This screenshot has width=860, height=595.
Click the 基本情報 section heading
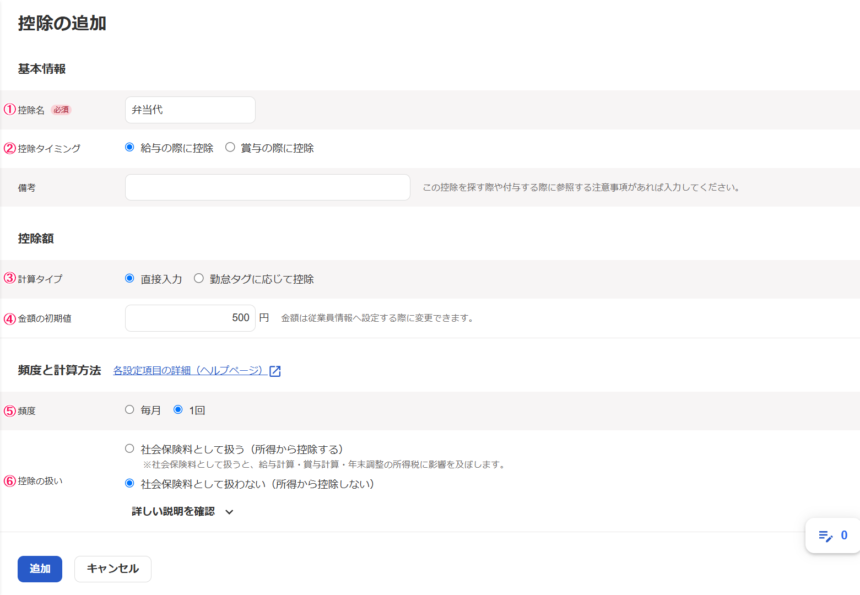click(x=42, y=69)
